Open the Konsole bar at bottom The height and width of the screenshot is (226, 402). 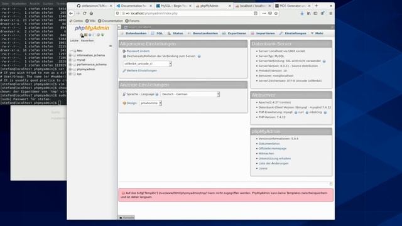point(126,218)
